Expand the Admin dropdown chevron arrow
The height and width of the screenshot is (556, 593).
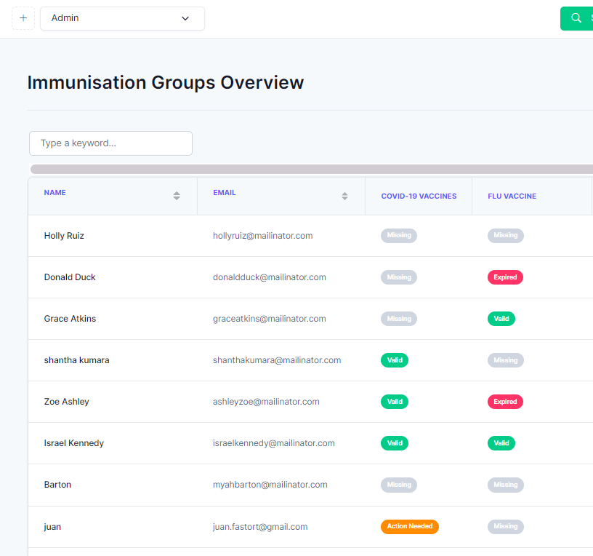185,18
